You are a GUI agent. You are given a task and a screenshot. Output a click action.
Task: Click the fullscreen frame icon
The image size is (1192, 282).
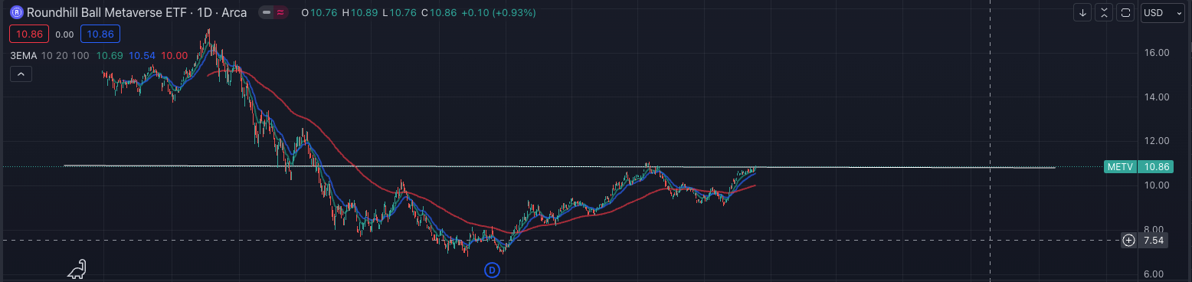[1125, 13]
